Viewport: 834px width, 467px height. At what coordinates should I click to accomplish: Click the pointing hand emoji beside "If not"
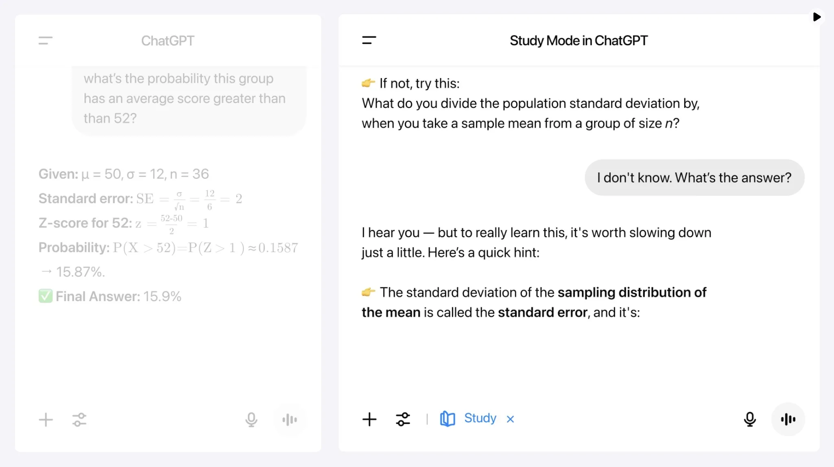(368, 83)
